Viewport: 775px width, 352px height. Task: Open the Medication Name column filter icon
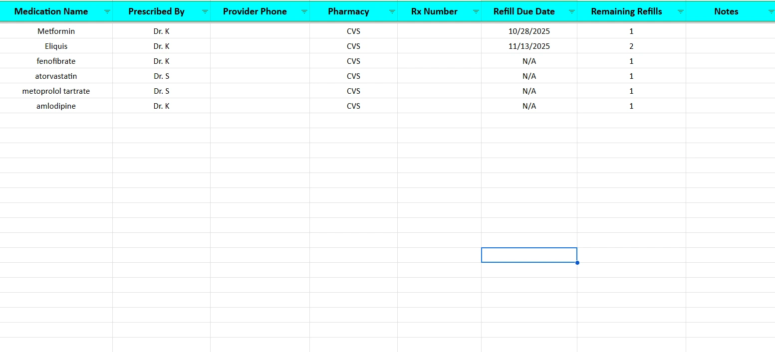[107, 11]
